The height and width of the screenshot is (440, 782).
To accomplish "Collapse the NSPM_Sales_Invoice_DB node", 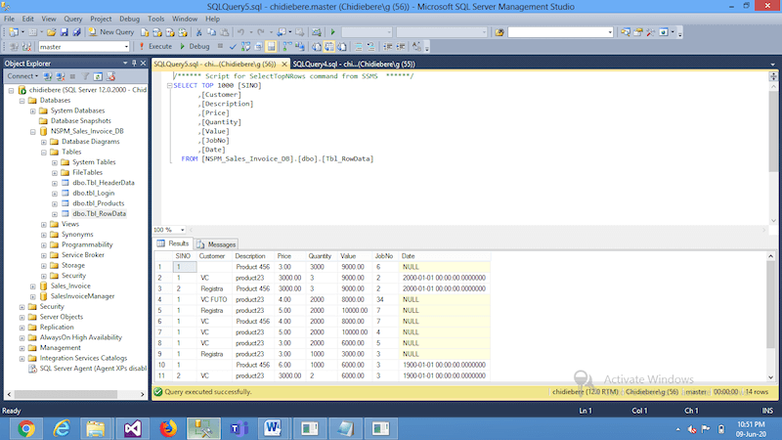I will (33, 132).
